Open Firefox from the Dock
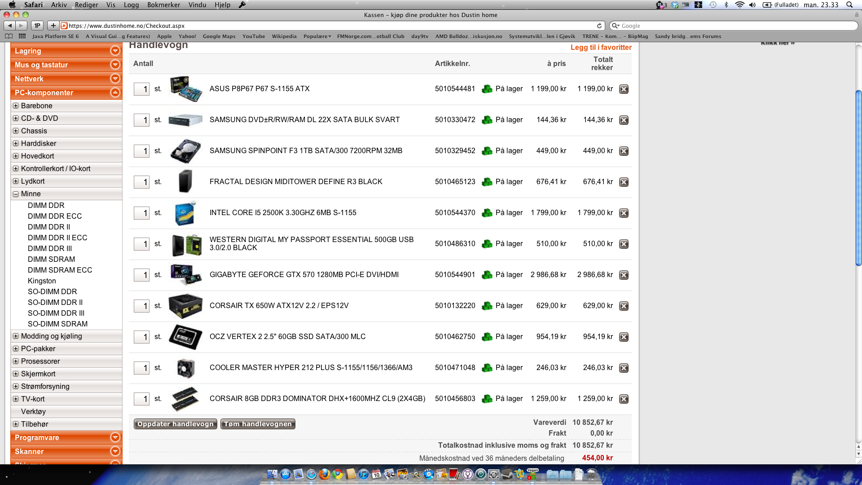Screen dimensions: 862x485 pos(324,474)
